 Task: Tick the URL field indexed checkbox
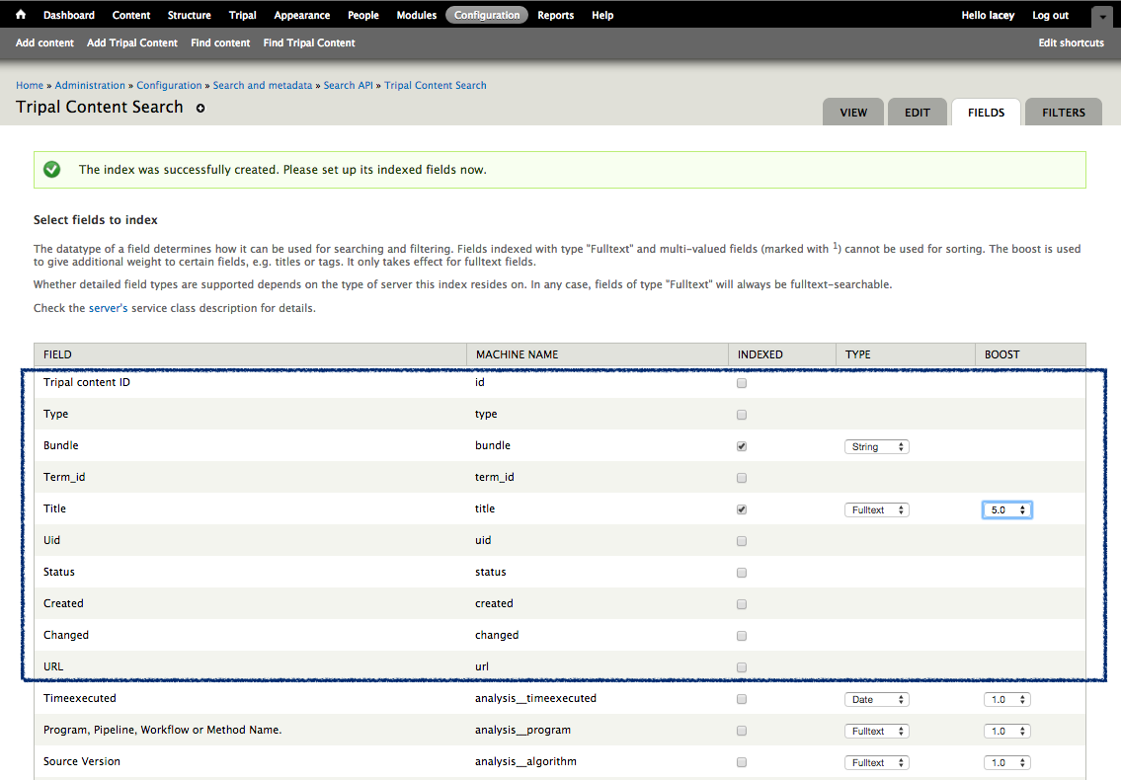[742, 667]
